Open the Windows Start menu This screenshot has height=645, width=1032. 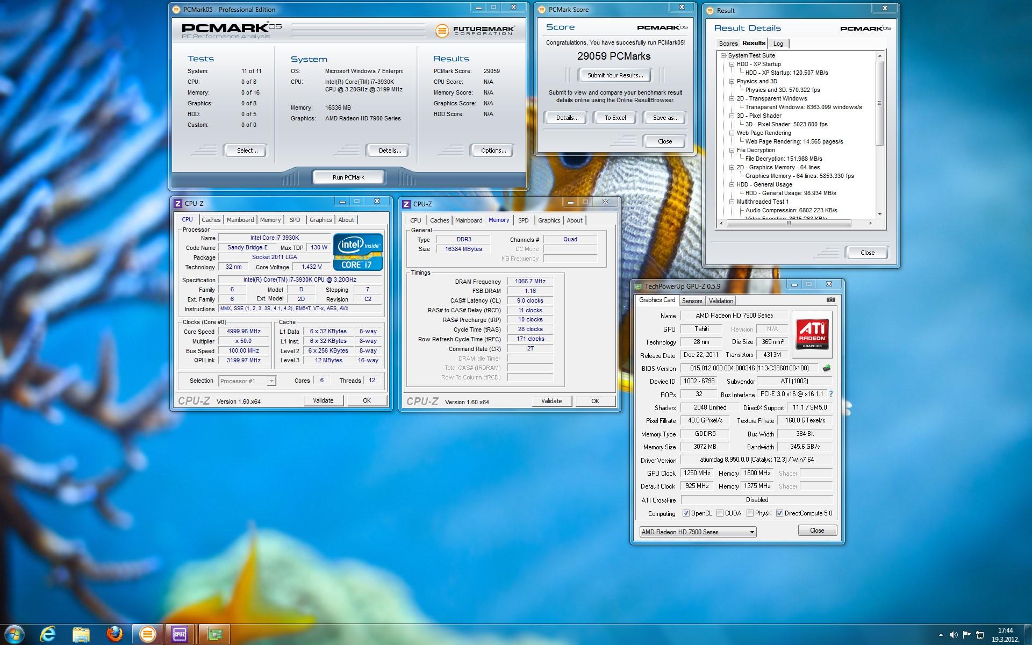14,634
